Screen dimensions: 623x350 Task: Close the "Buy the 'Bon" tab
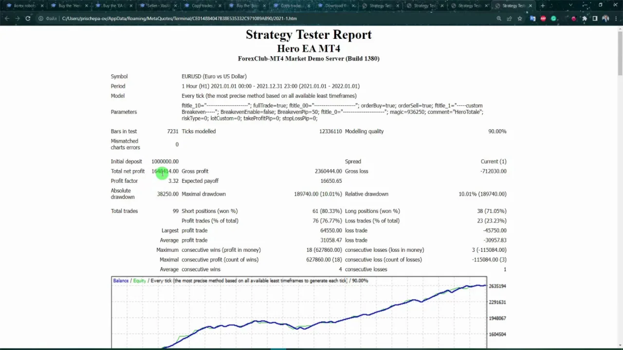pos(264,6)
